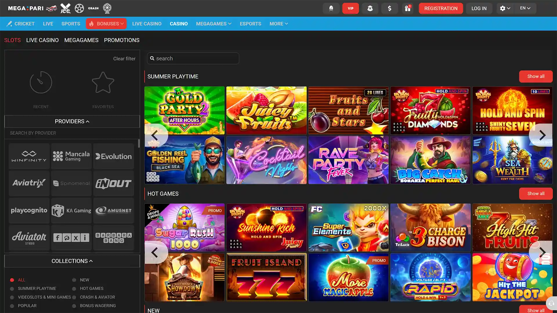557x313 pixels.
Task: Select the Evolution provider logo
Action: coord(114,156)
